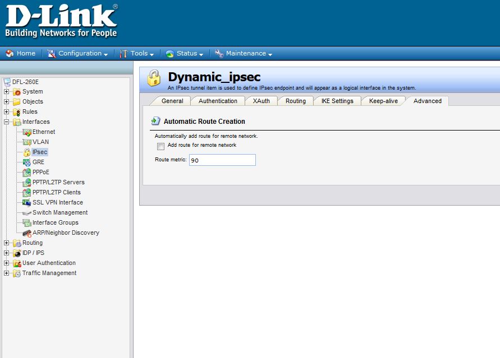
Task: Select PPTP/L2TP Servers in the tree
Action: pos(58,182)
